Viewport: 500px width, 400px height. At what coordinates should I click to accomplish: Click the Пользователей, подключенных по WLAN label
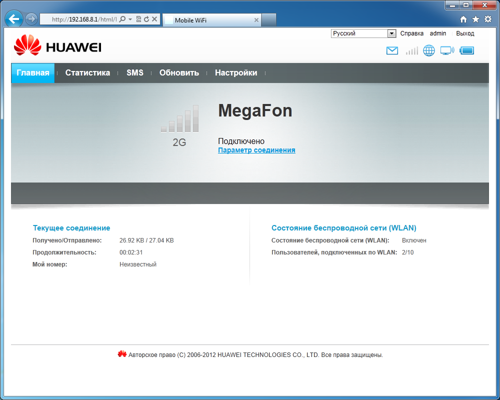334,252
